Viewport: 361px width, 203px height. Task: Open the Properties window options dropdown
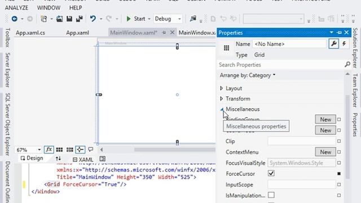pyautogui.click(x=331, y=33)
